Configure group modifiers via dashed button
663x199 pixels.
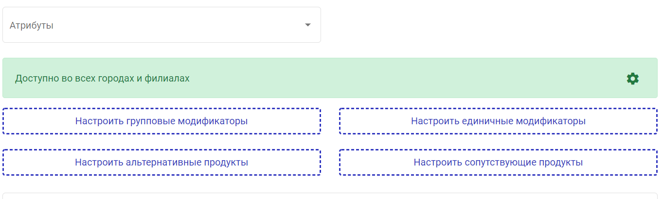click(161, 121)
